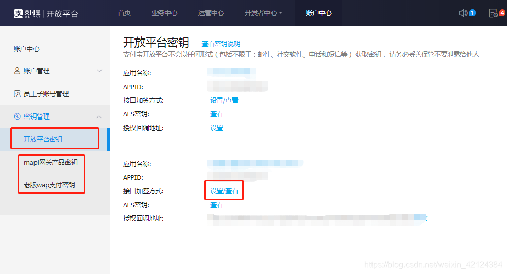Image resolution: width=507 pixels, height=274 pixels.
Task: Open 运营中心 in top navigation
Action: point(211,13)
